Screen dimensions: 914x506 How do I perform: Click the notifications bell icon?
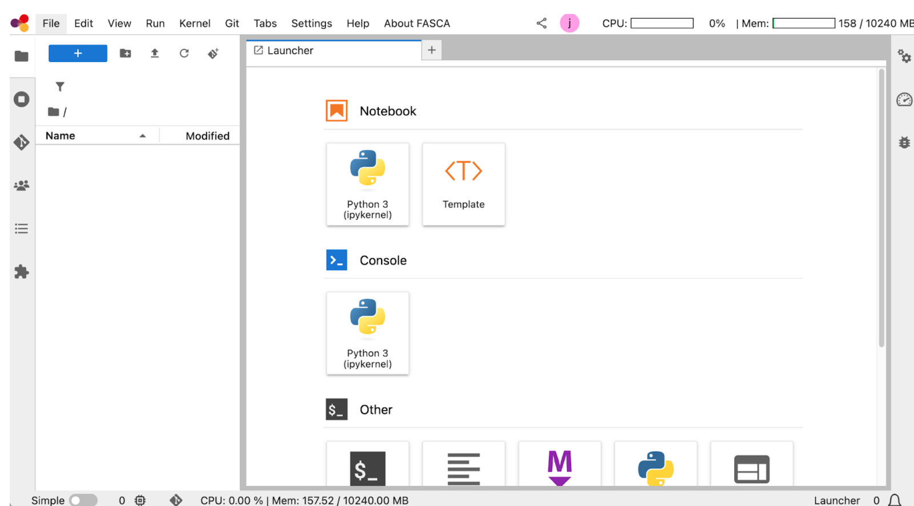coord(895,500)
